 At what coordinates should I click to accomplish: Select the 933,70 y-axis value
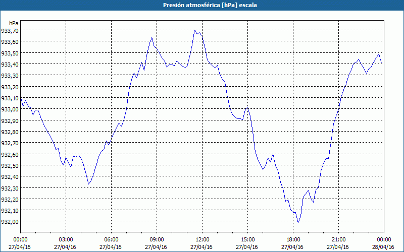(10, 30)
